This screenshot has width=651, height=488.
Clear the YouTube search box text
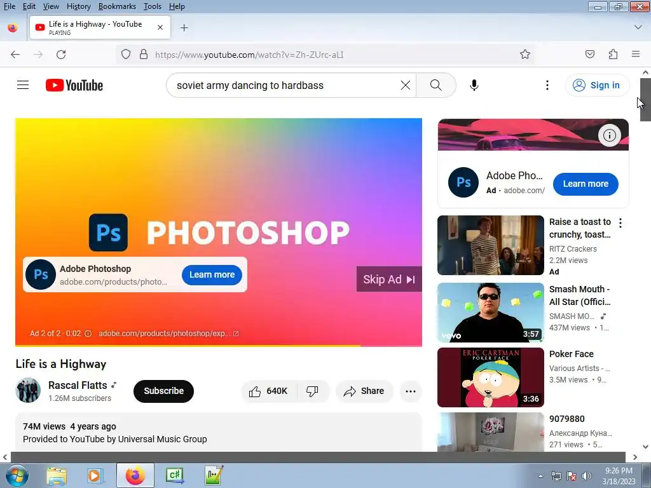point(405,85)
